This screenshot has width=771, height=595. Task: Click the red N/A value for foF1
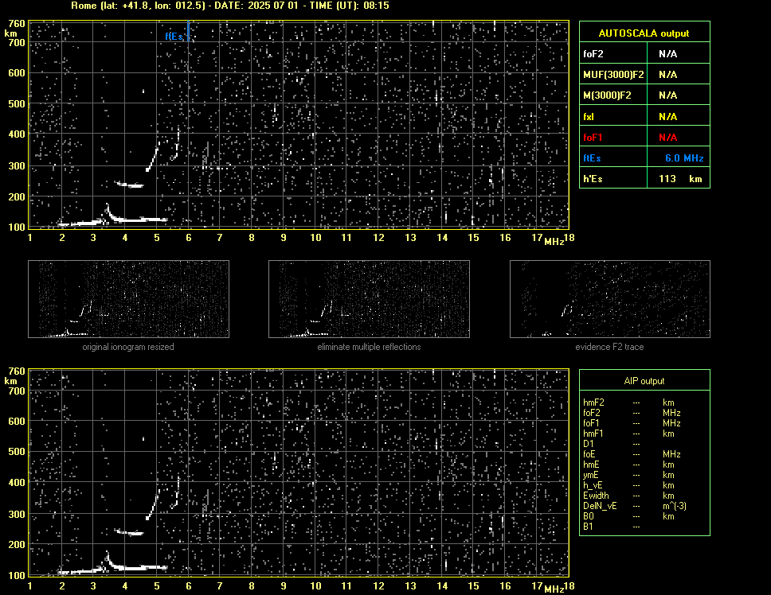click(667, 138)
